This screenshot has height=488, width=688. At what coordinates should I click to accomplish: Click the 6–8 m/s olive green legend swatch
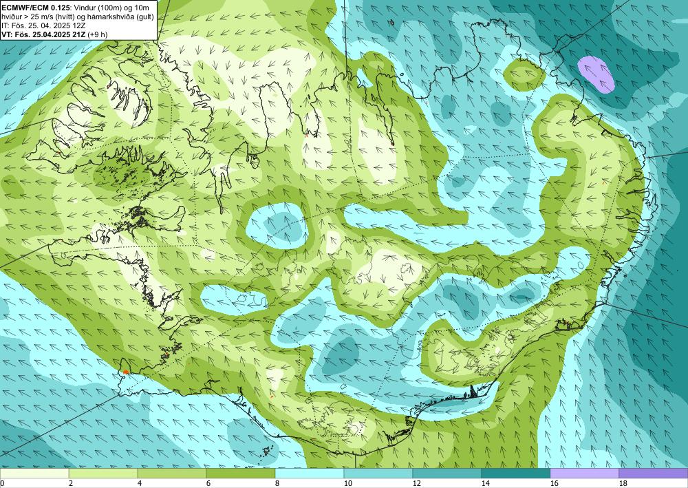[x=241, y=473]
